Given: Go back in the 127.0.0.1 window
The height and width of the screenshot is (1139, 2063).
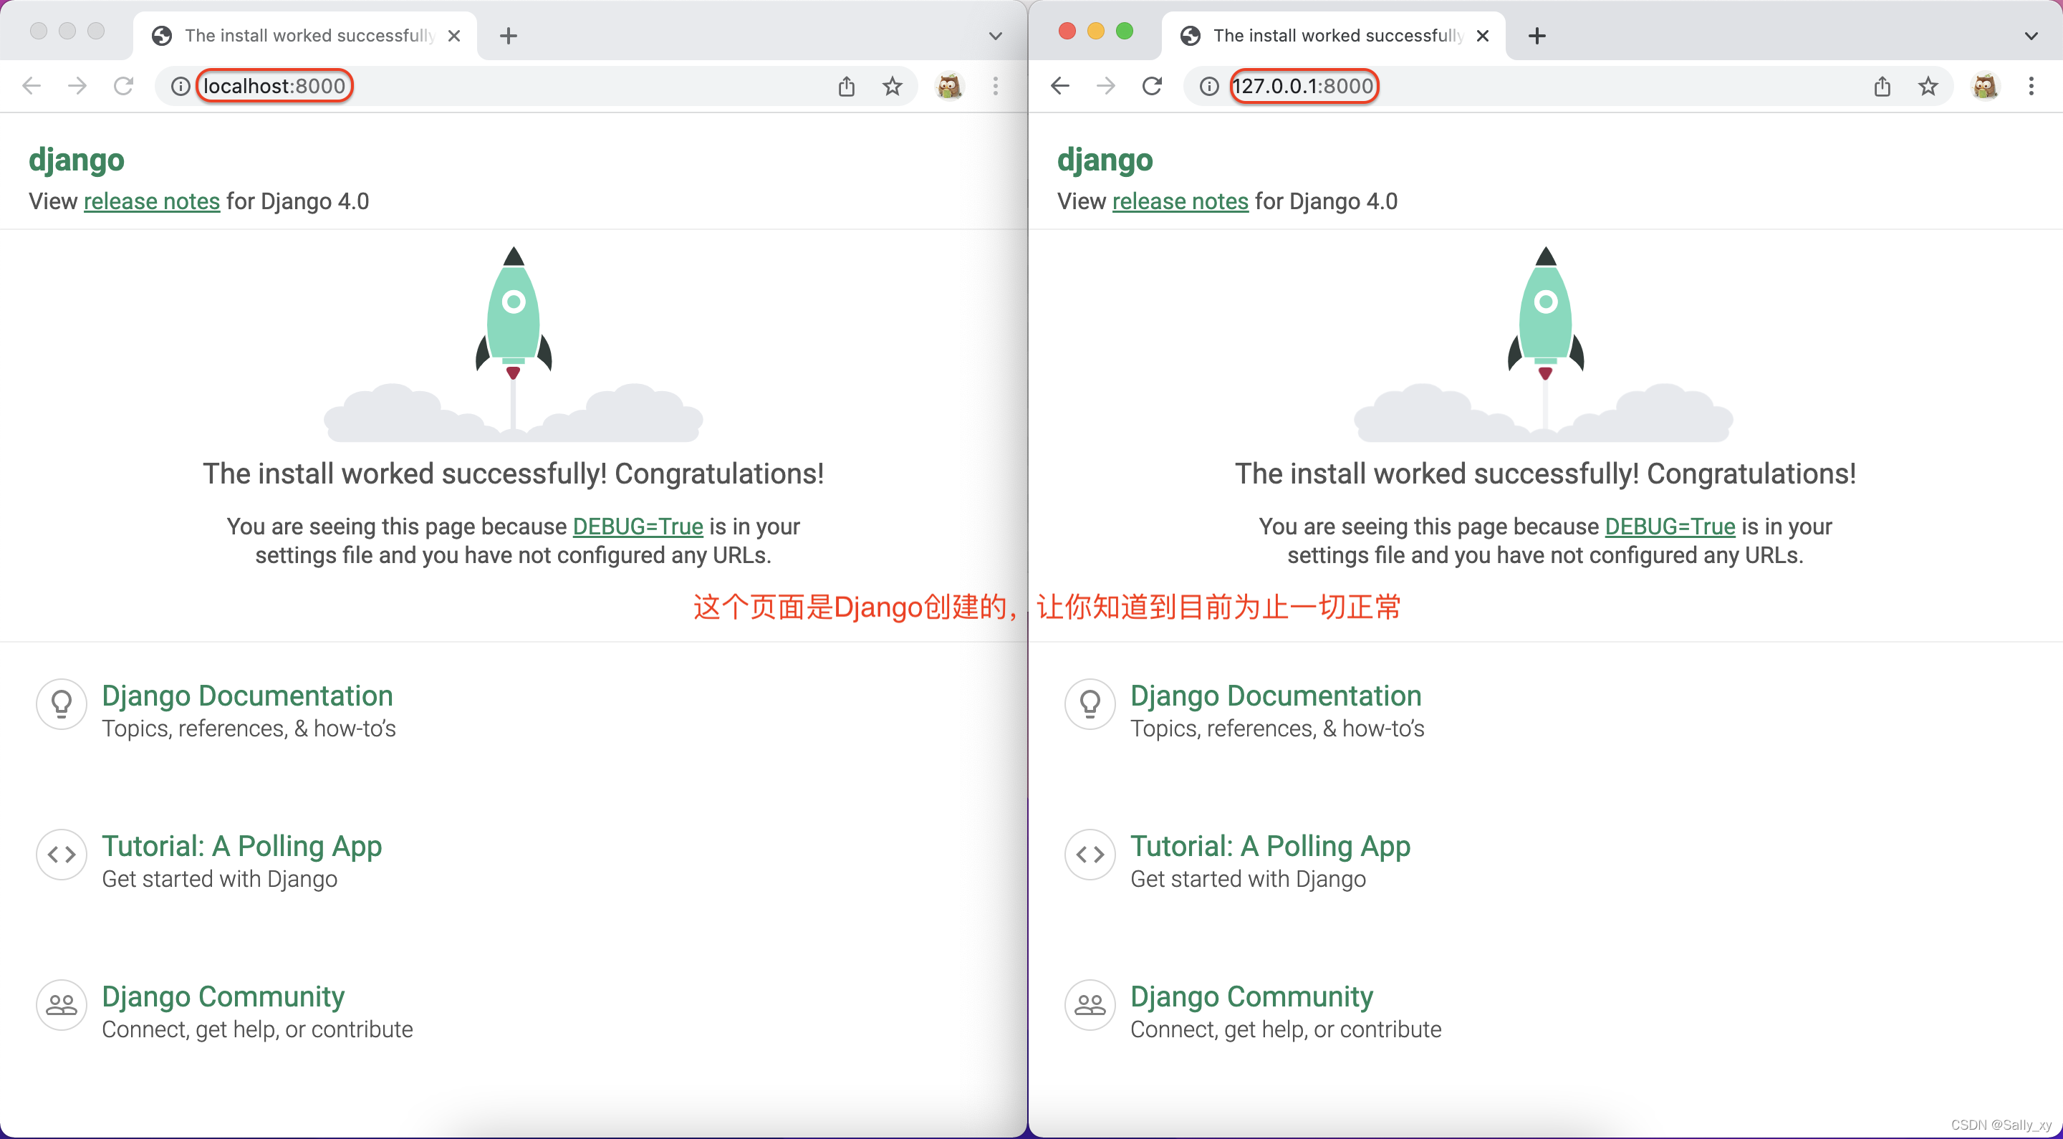Looking at the screenshot, I should [1059, 86].
